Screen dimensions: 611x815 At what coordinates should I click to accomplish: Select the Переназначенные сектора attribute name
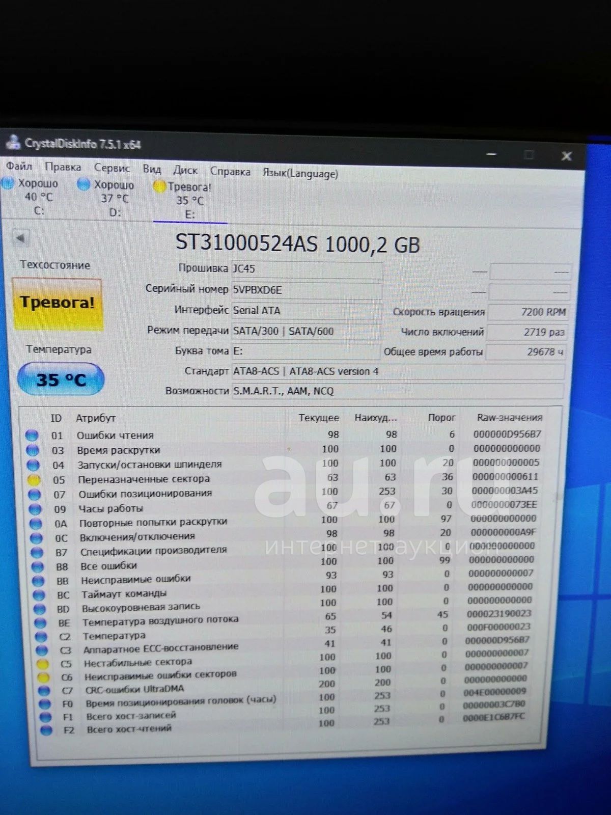click(144, 479)
